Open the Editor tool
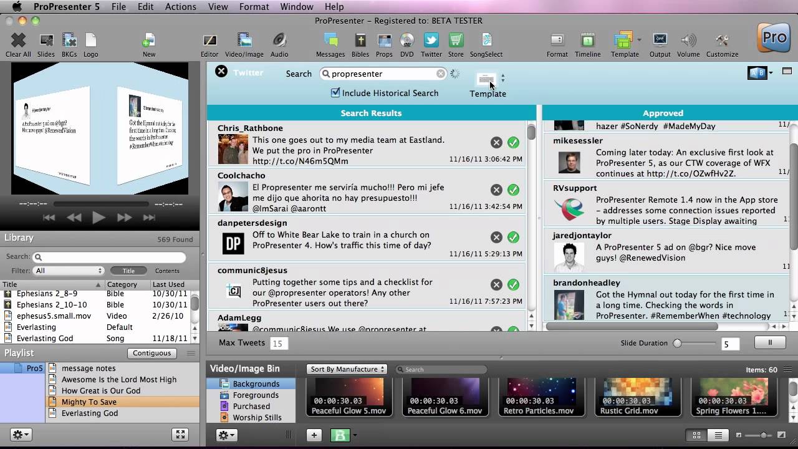 point(210,41)
